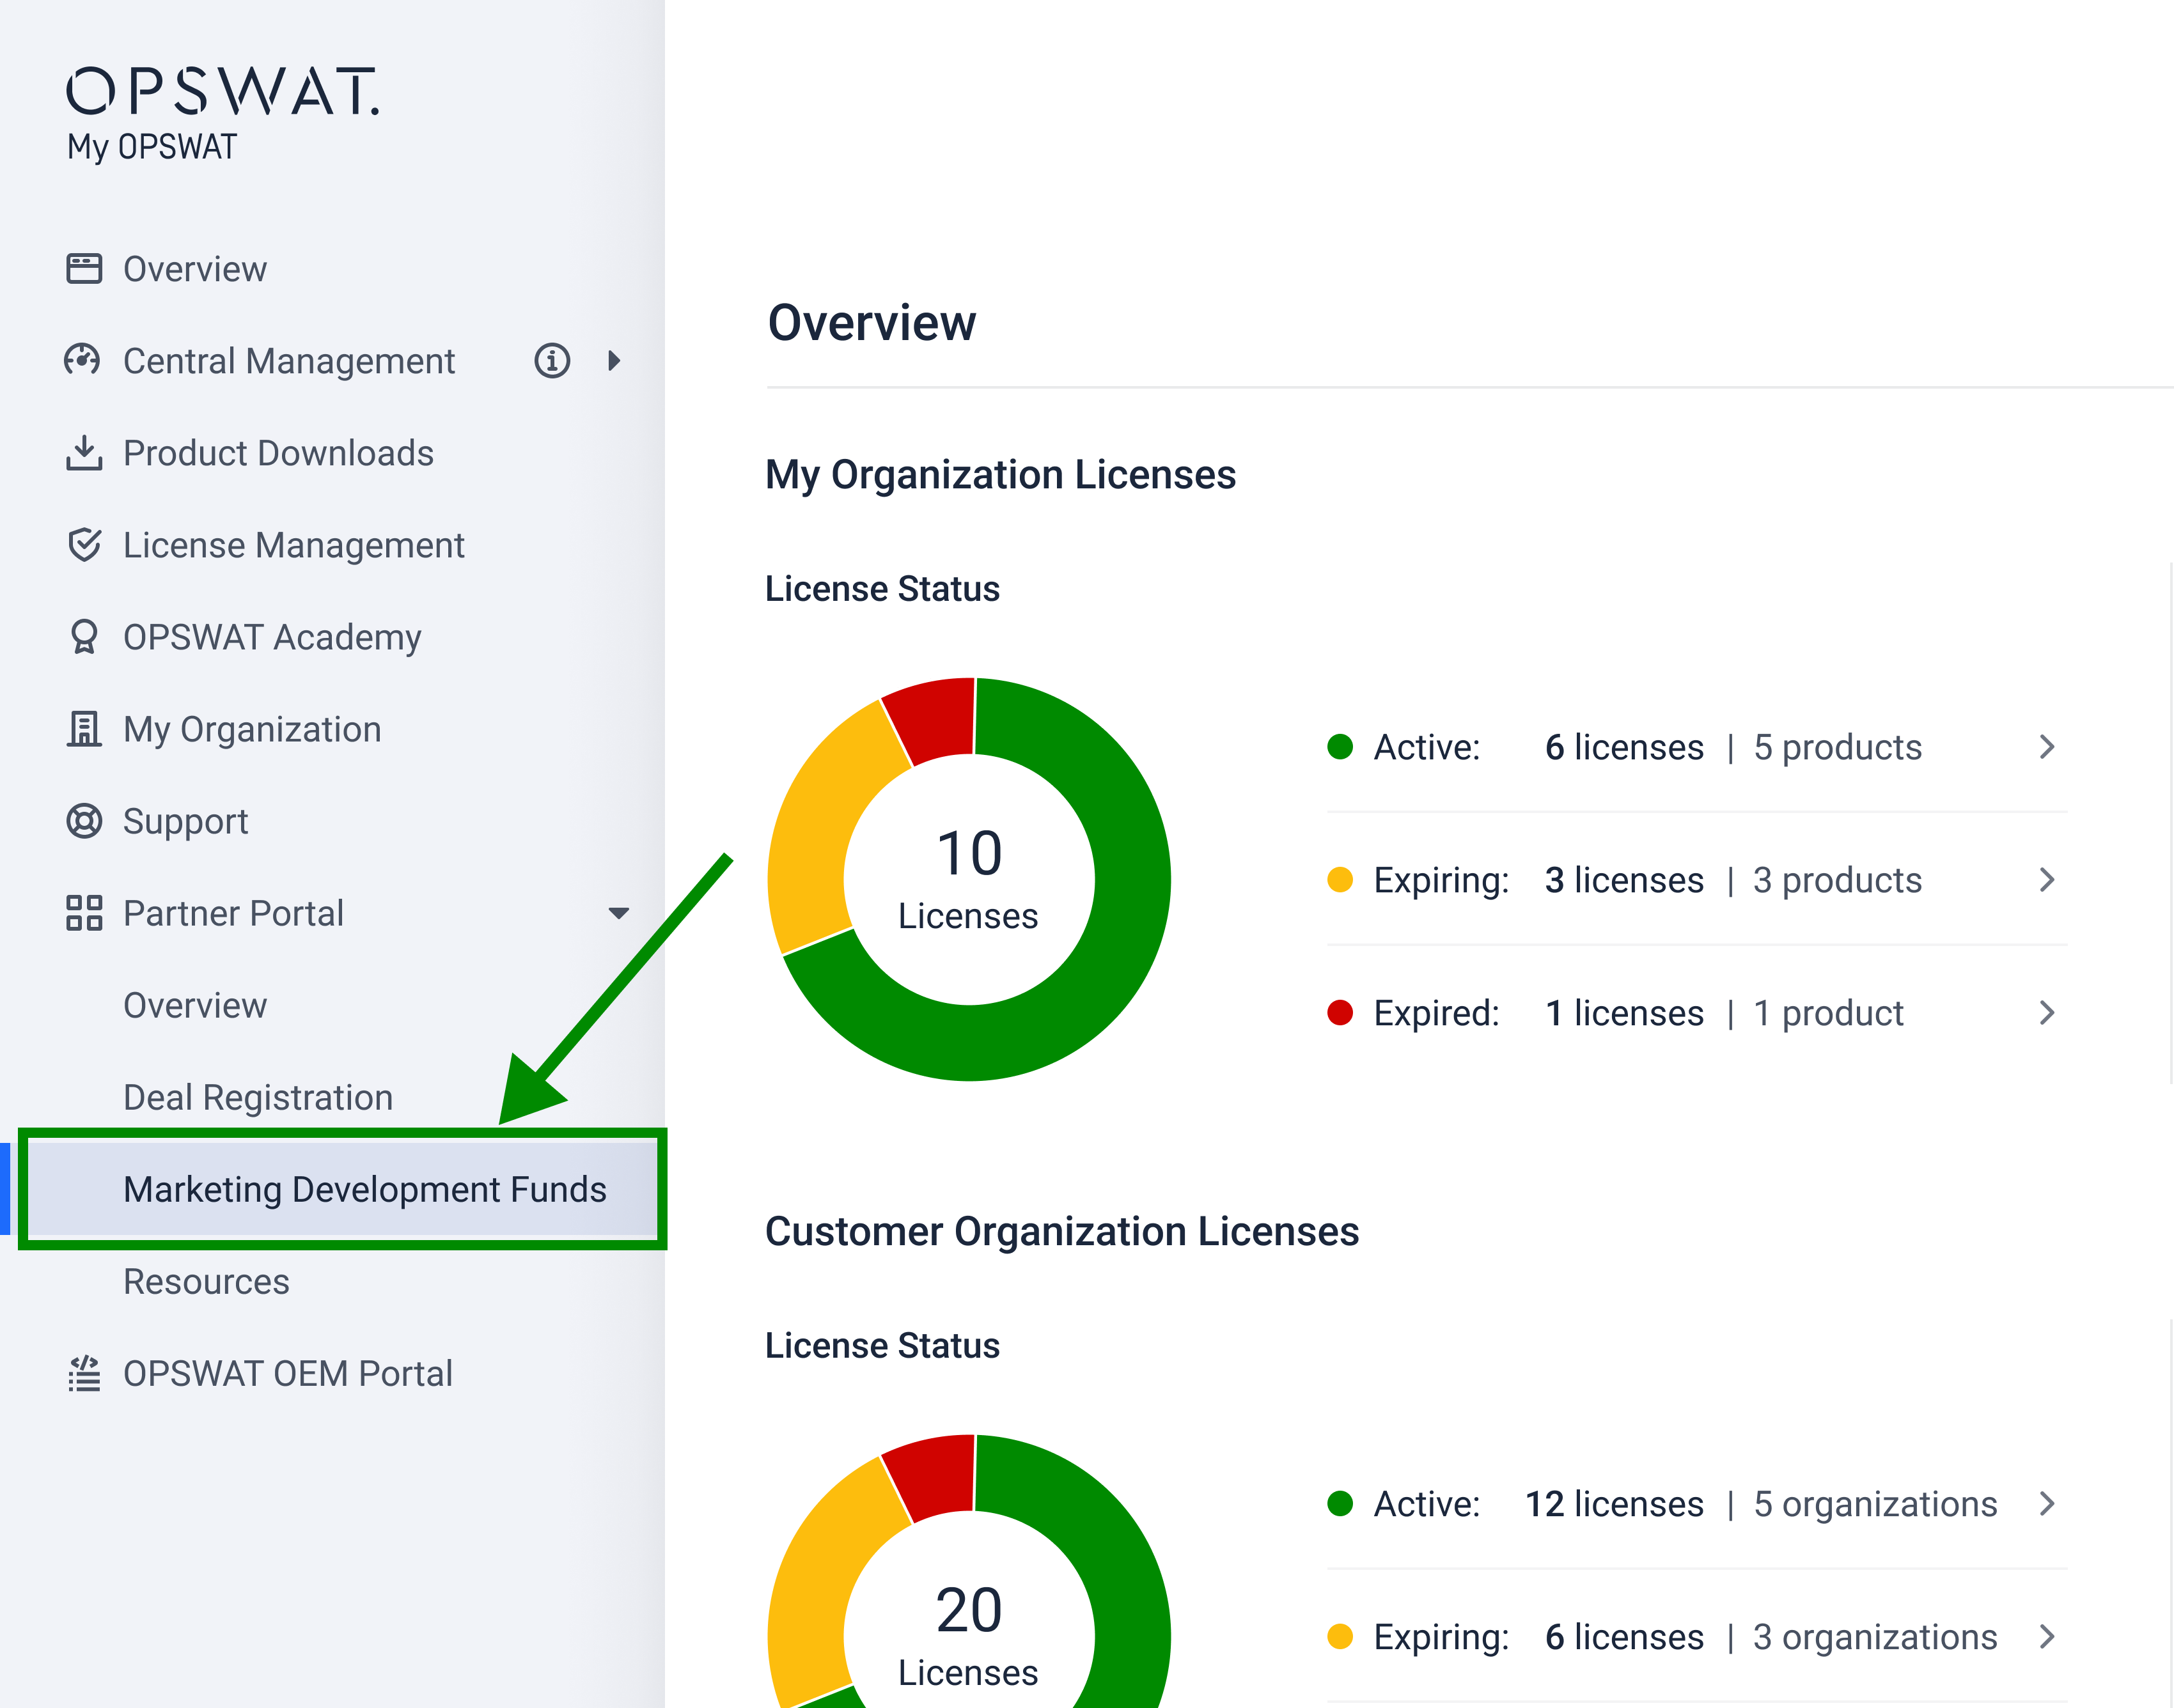Click the OPSWAT OEM Portal icon
Image resolution: width=2174 pixels, height=1708 pixels.
pos(84,1373)
